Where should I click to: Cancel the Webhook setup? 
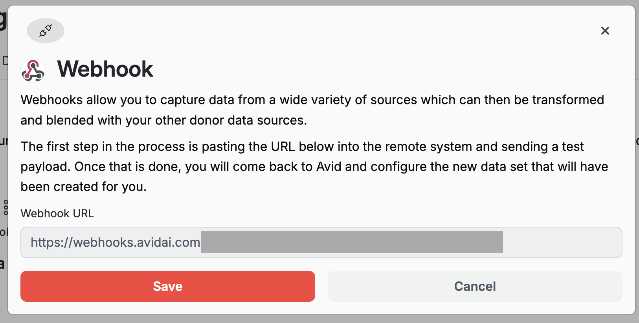point(475,286)
